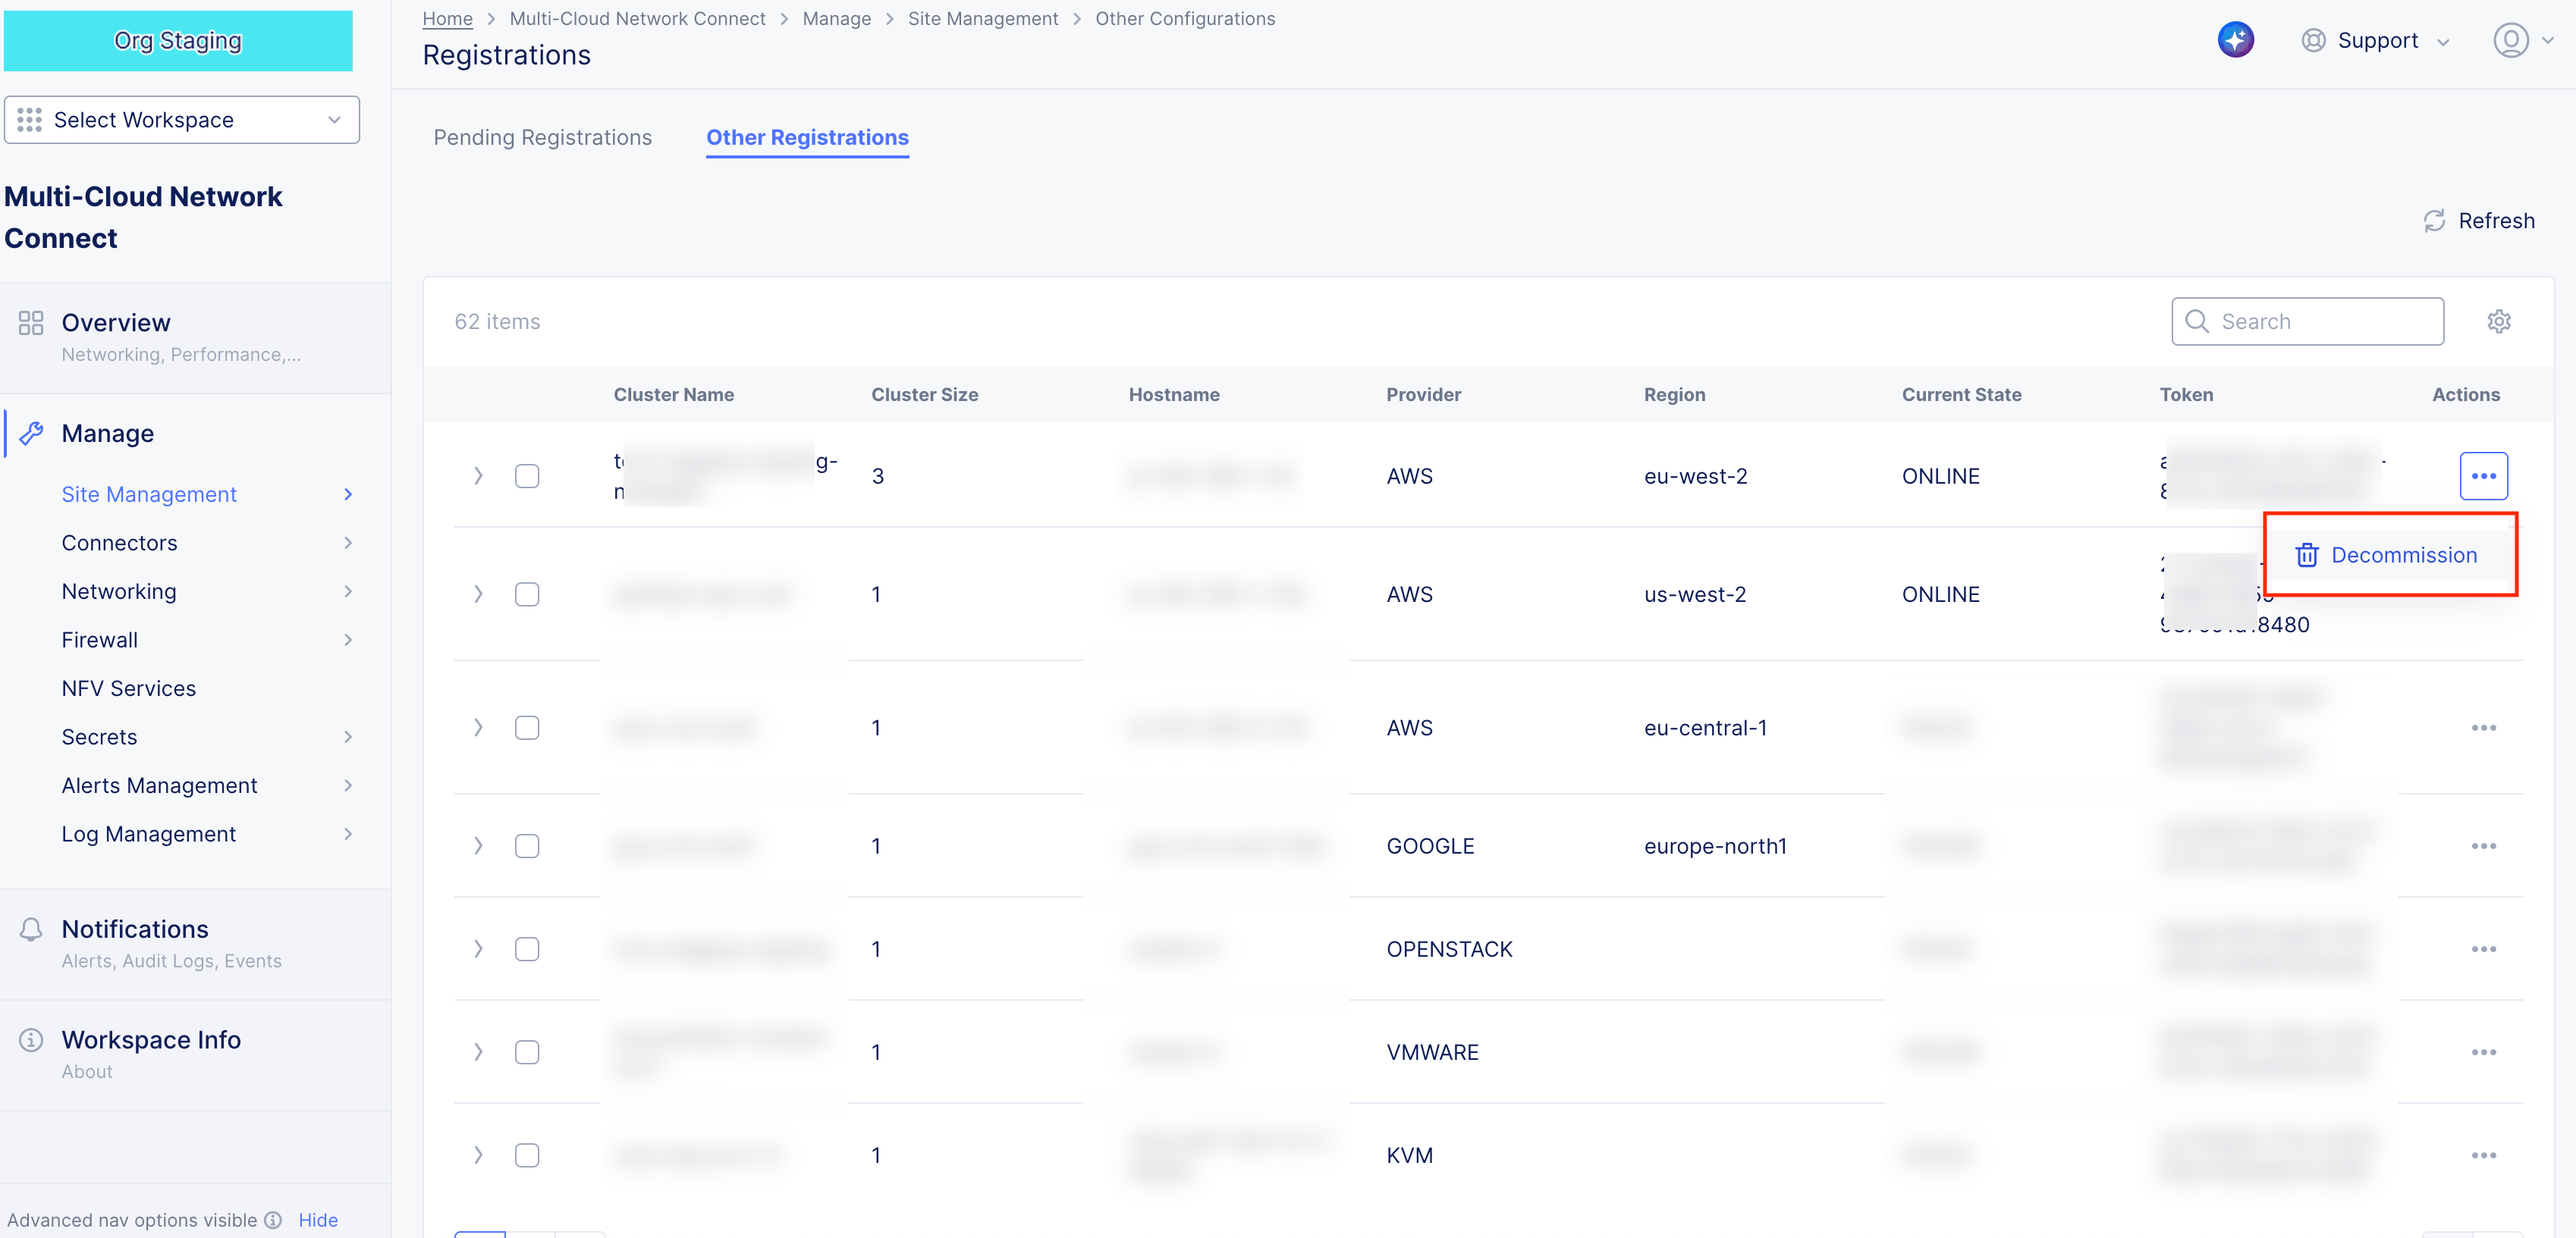Click the Workspace Info icon
This screenshot has width=2576, height=1238.
coord(31,1040)
